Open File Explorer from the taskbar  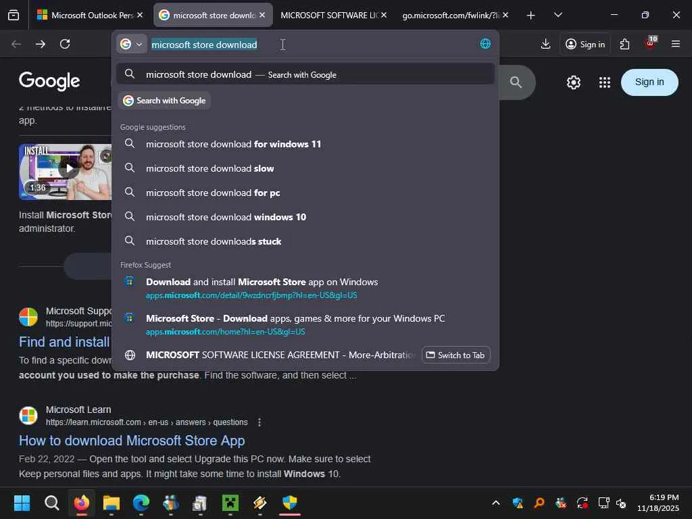coord(112,503)
